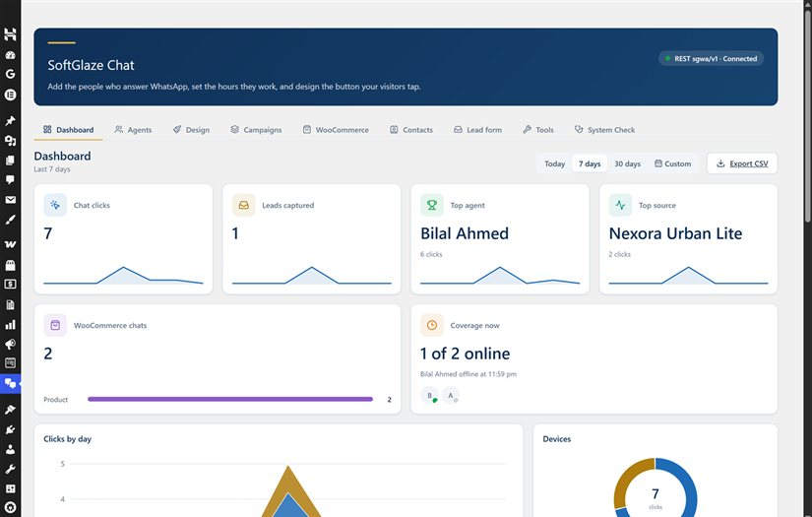Open the Tools tab in plugin navigation
The width and height of the screenshot is (812, 517).
(538, 130)
